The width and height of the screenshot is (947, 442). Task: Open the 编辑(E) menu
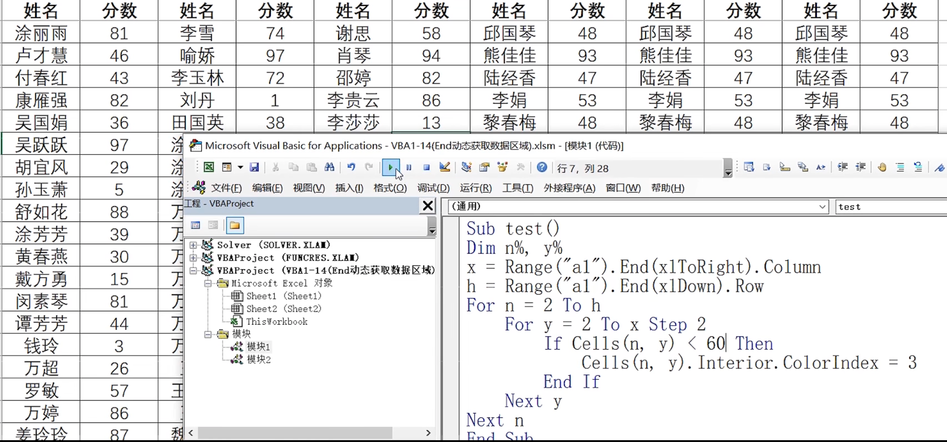tap(268, 188)
